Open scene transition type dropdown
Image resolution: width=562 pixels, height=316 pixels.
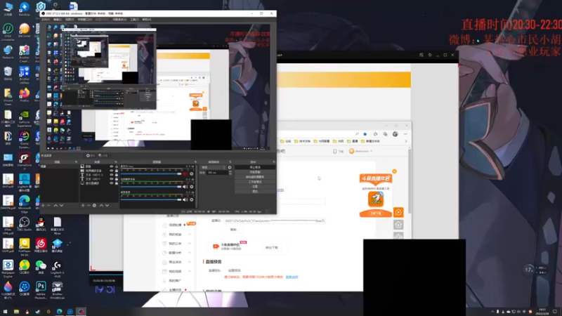tap(214, 167)
